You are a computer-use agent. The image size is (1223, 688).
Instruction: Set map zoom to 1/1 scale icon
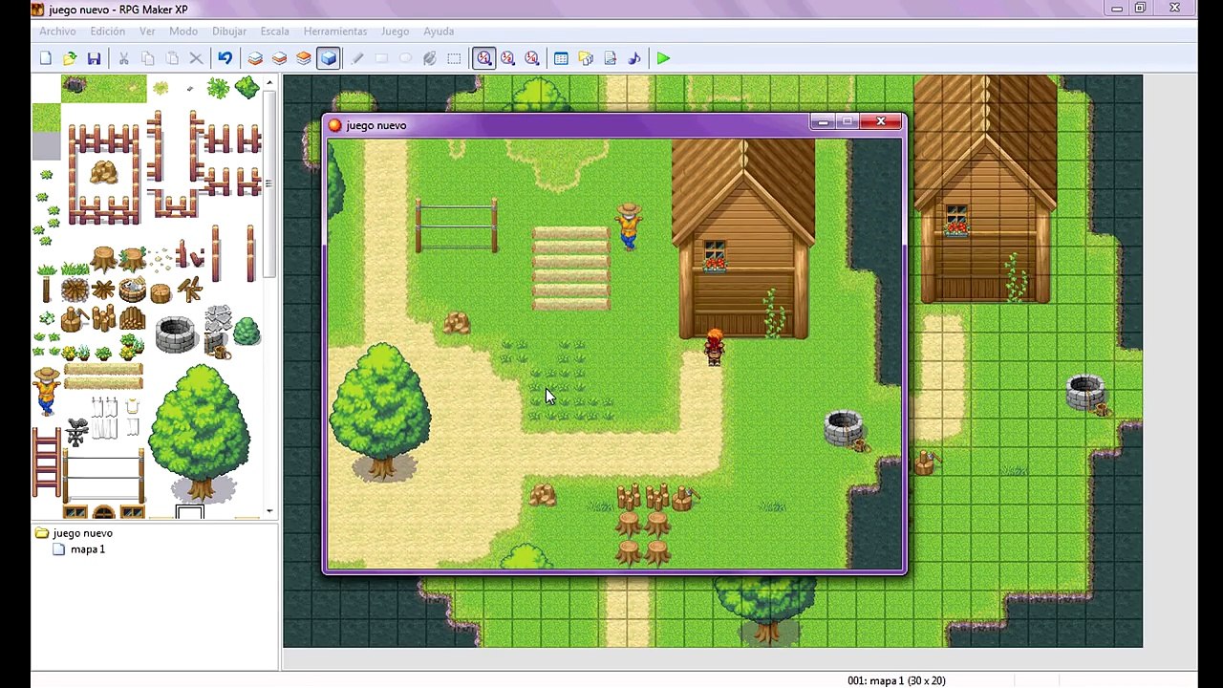click(483, 58)
